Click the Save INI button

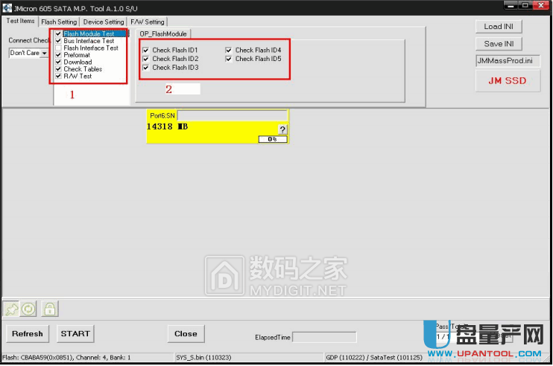(x=499, y=44)
